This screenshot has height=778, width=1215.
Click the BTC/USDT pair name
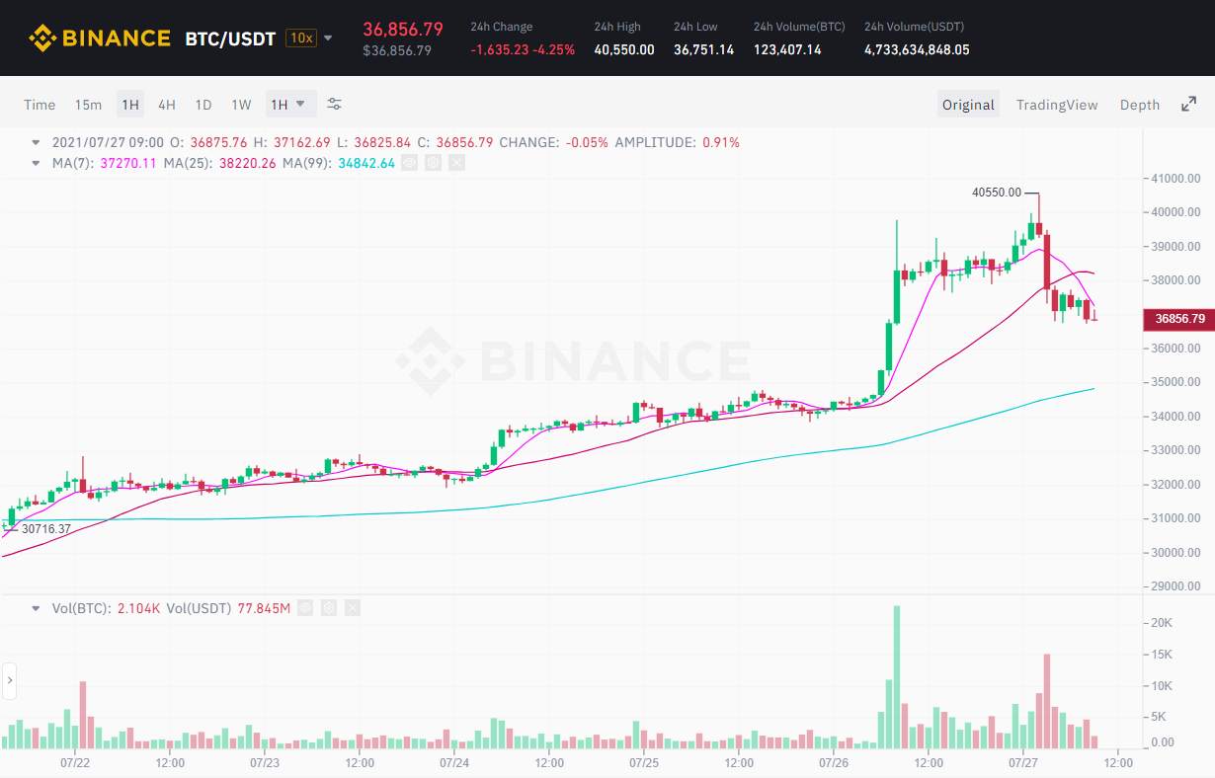point(230,39)
